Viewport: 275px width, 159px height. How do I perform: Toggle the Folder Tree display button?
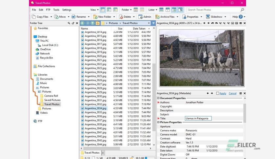[174, 10]
